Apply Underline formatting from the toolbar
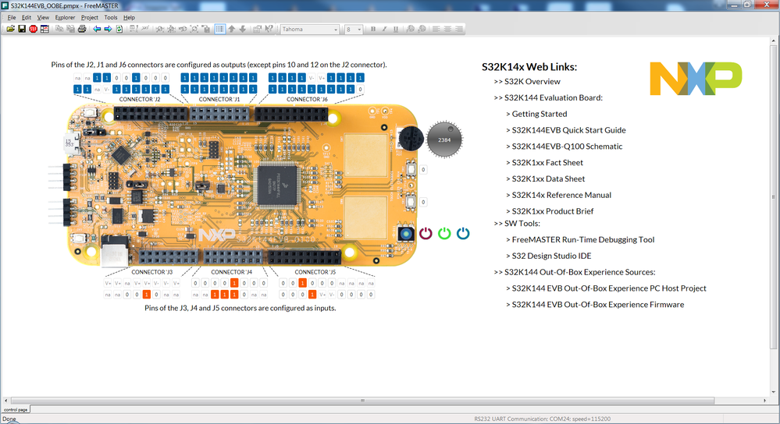Viewport: 780px width, 424px height. tap(396, 29)
